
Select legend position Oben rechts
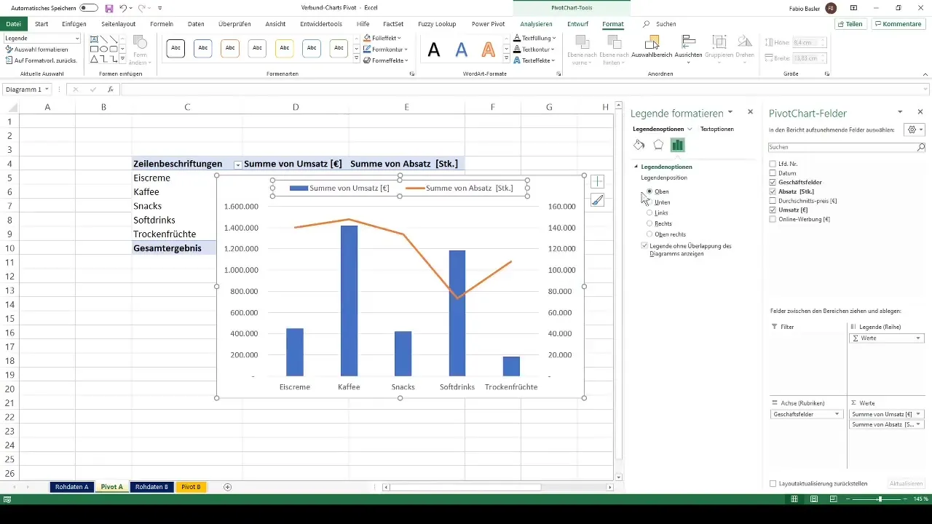[649, 234]
